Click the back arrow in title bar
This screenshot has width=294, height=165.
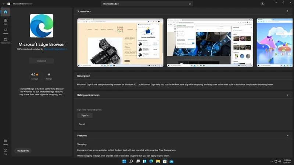(x=3, y=4)
